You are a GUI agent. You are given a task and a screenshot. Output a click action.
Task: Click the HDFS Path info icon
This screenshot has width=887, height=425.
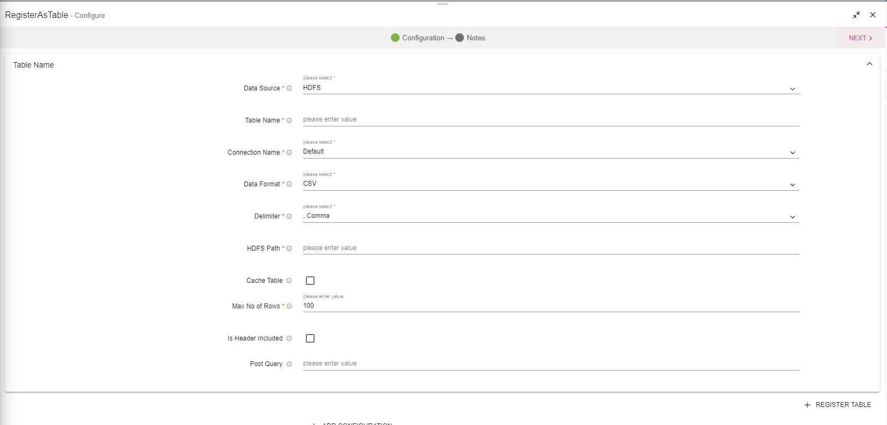[289, 248]
